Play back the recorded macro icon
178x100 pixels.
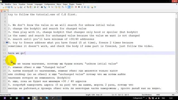point(82,7)
